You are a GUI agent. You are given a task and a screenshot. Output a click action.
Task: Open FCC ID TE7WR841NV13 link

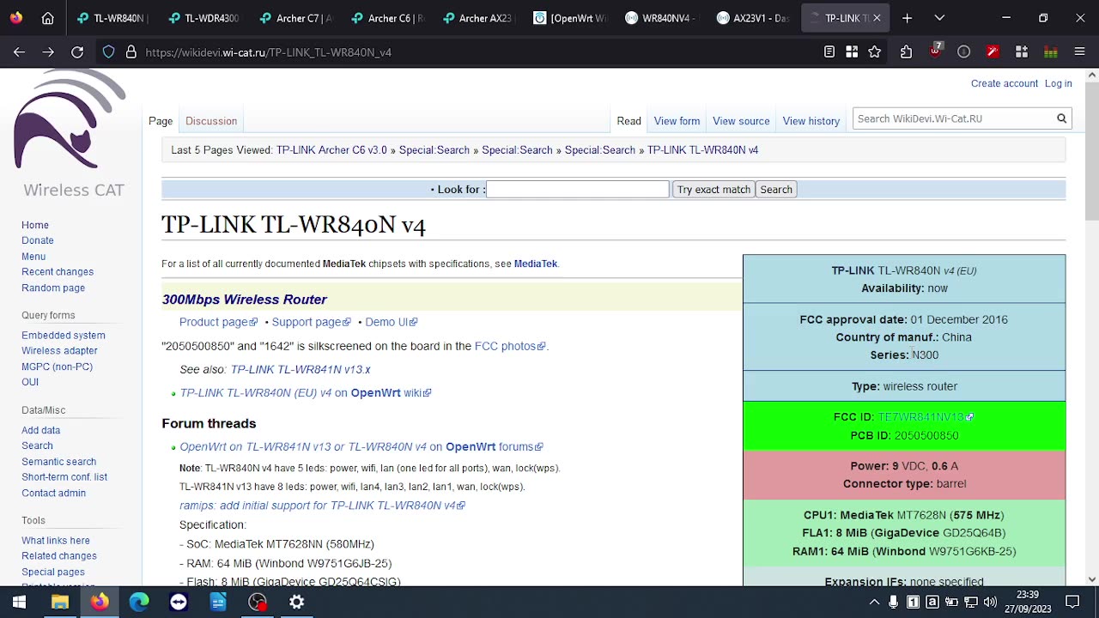click(x=926, y=417)
